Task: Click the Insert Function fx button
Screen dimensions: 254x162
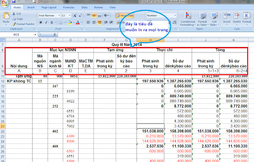Action: pyautogui.click(x=55, y=34)
